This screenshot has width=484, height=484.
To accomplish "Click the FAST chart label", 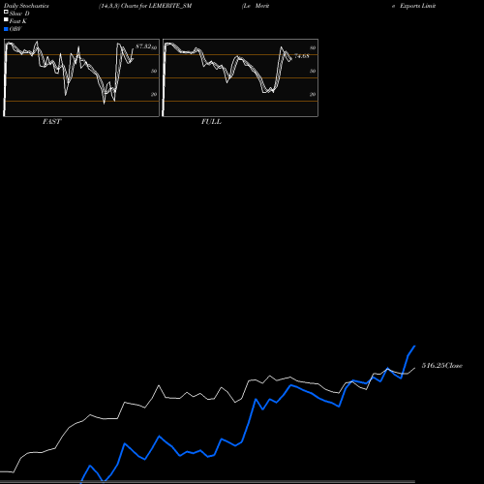I will [51, 122].
